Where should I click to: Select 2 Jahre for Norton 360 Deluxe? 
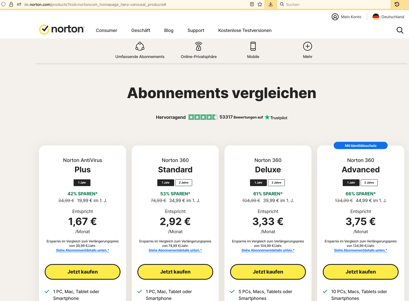click(x=276, y=183)
